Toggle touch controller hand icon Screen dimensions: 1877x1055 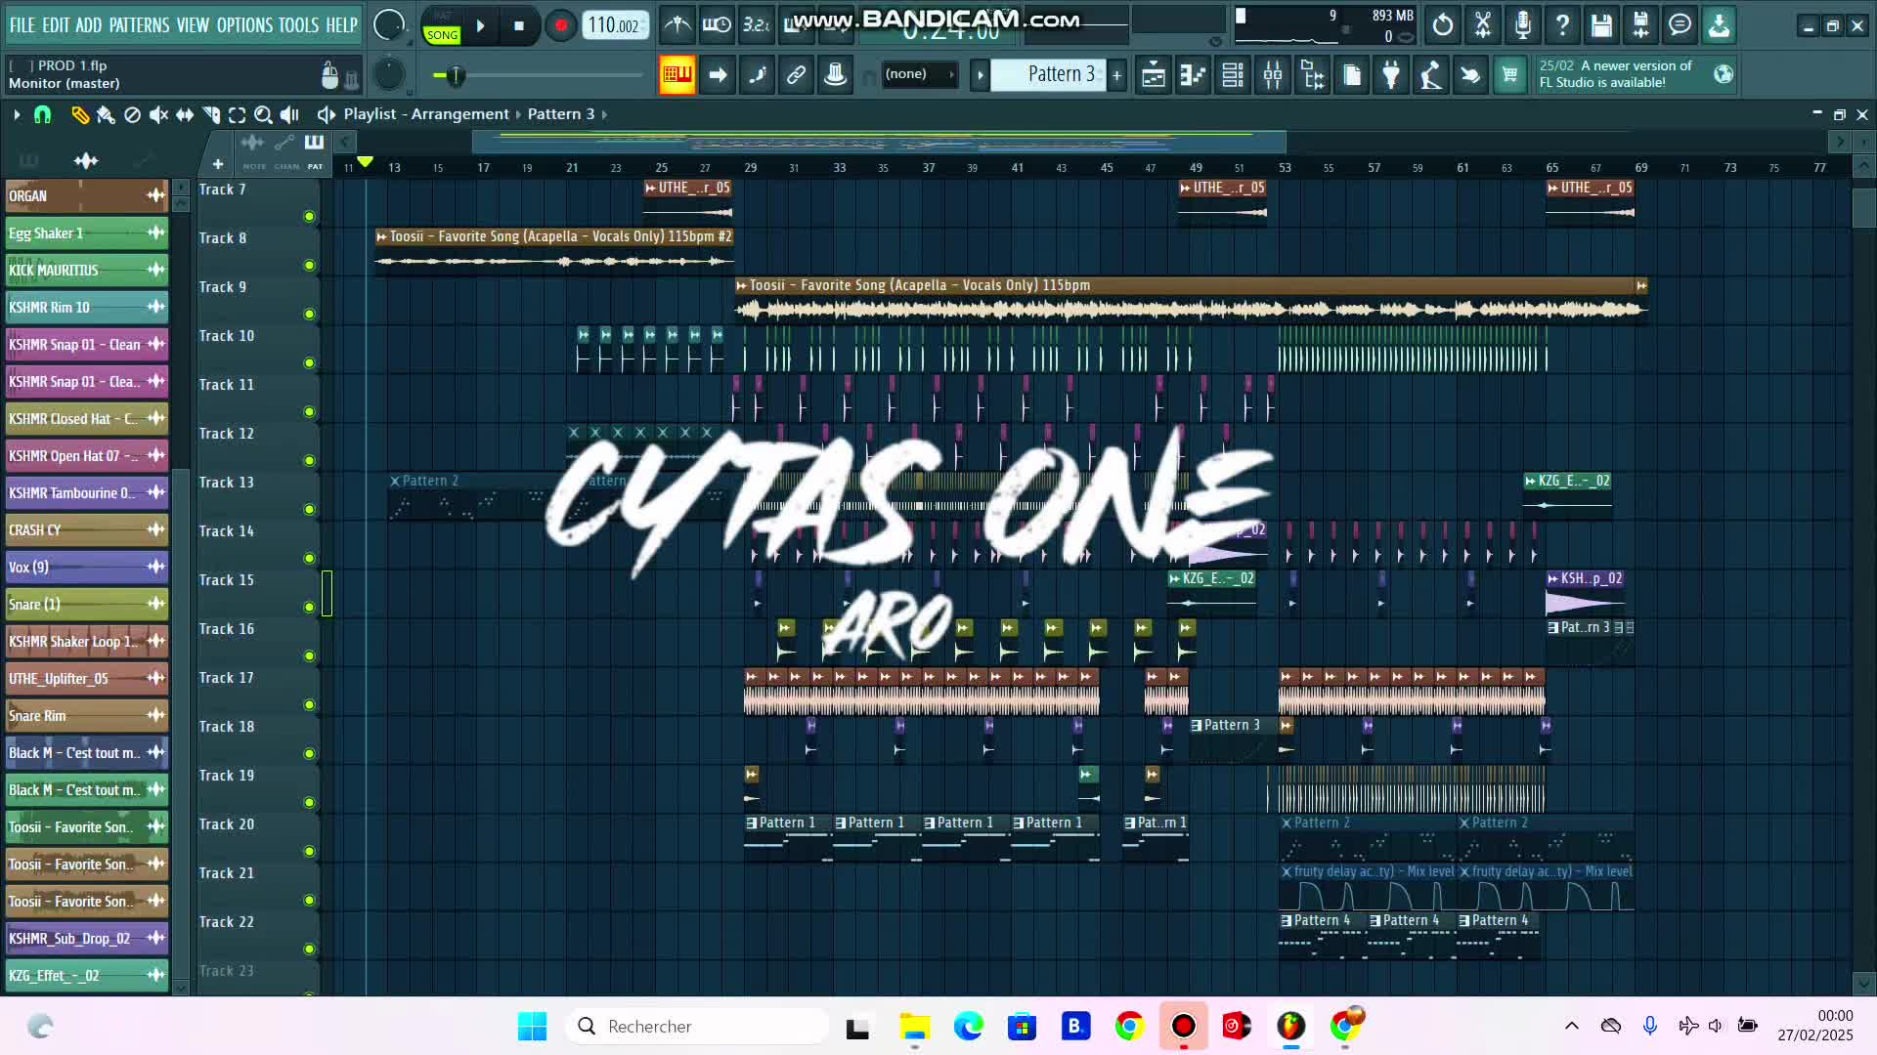coord(1470,74)
